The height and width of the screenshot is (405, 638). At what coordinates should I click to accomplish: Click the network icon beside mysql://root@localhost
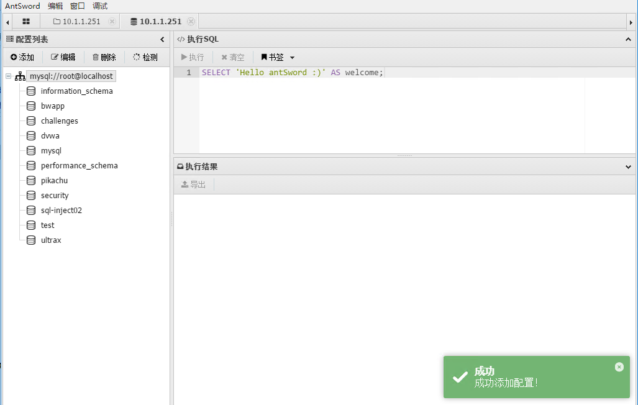pyautogui.click(x=20, y=76)
